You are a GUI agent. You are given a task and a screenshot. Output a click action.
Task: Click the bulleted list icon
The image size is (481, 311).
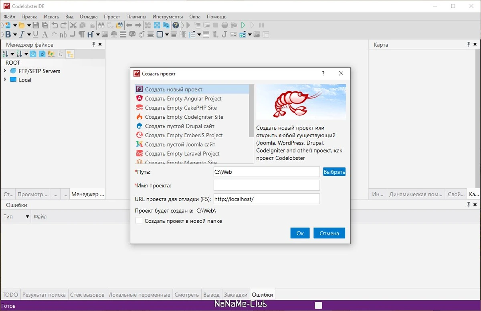pyautogui.click(x=192, y=35)
